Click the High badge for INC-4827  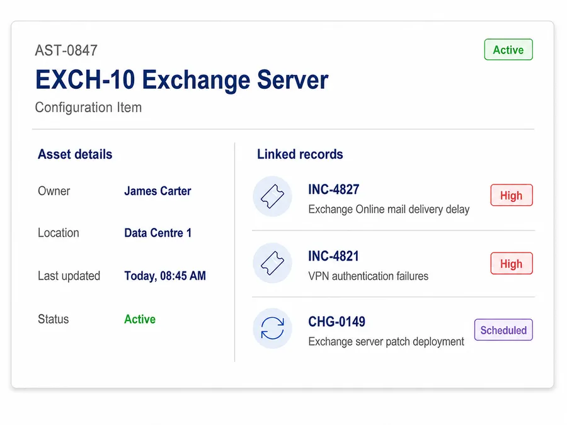pyautogui.click(x=512, y=195)
